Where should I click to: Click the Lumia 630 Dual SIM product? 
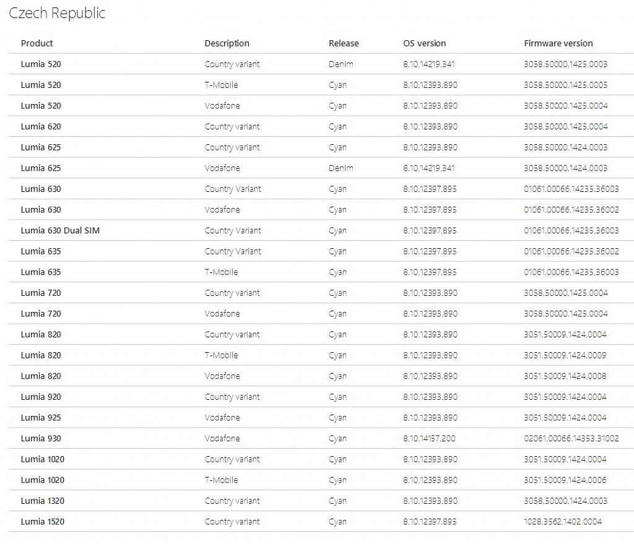(x=60, y=230)
